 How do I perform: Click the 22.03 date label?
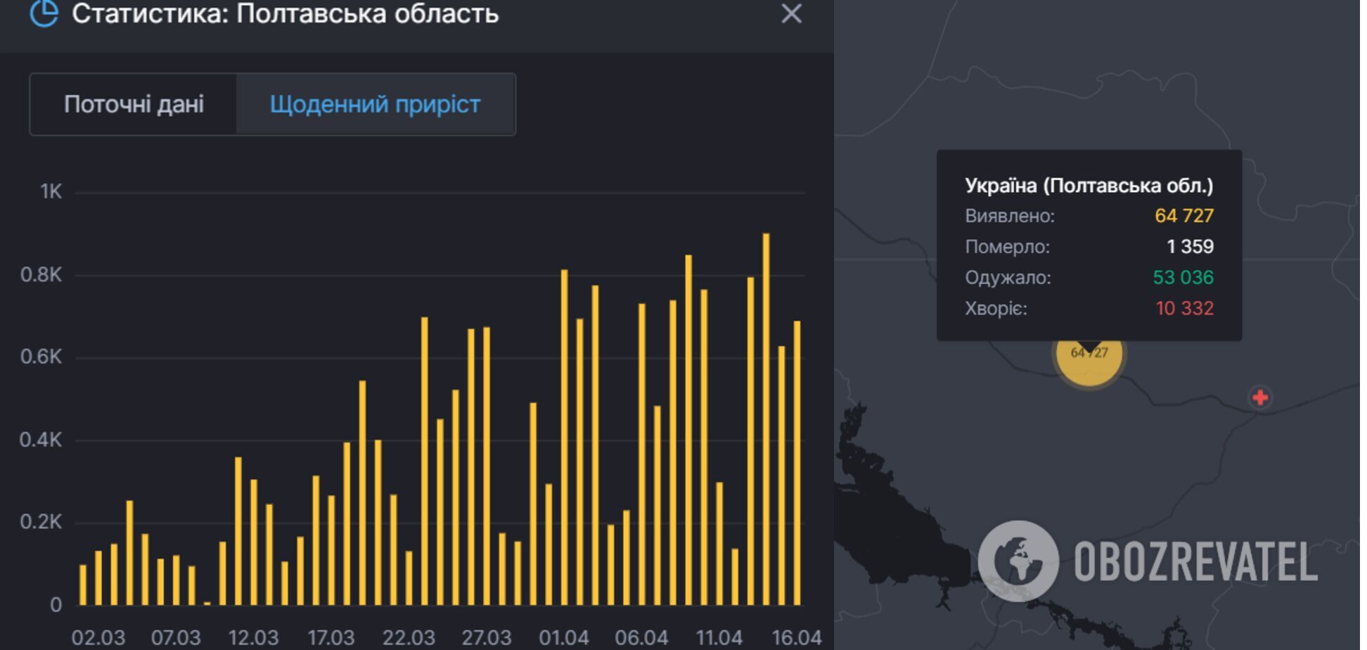click(409, 638)
